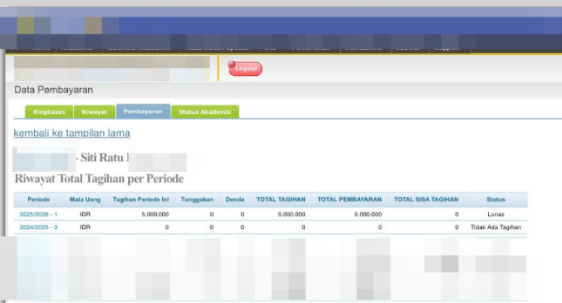Click the 'kembali ke tampilan lama' link
The height and width of the screenshot is (303, 562).
(72, 133)
